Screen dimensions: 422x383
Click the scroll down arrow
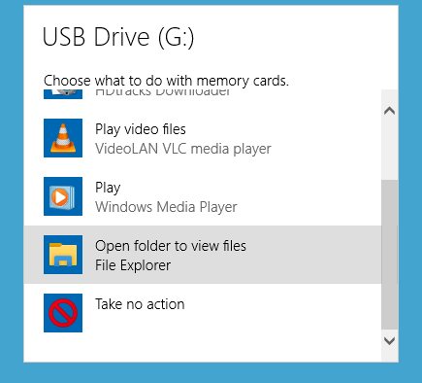(x=389, y=341)
